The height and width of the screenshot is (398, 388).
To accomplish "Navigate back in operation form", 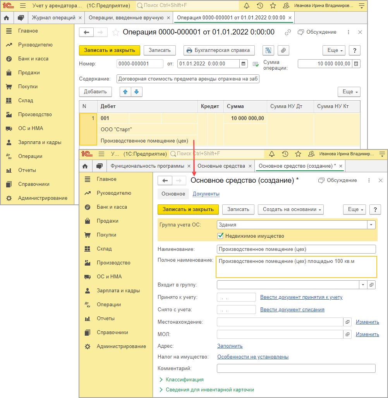I will (86, 32).
